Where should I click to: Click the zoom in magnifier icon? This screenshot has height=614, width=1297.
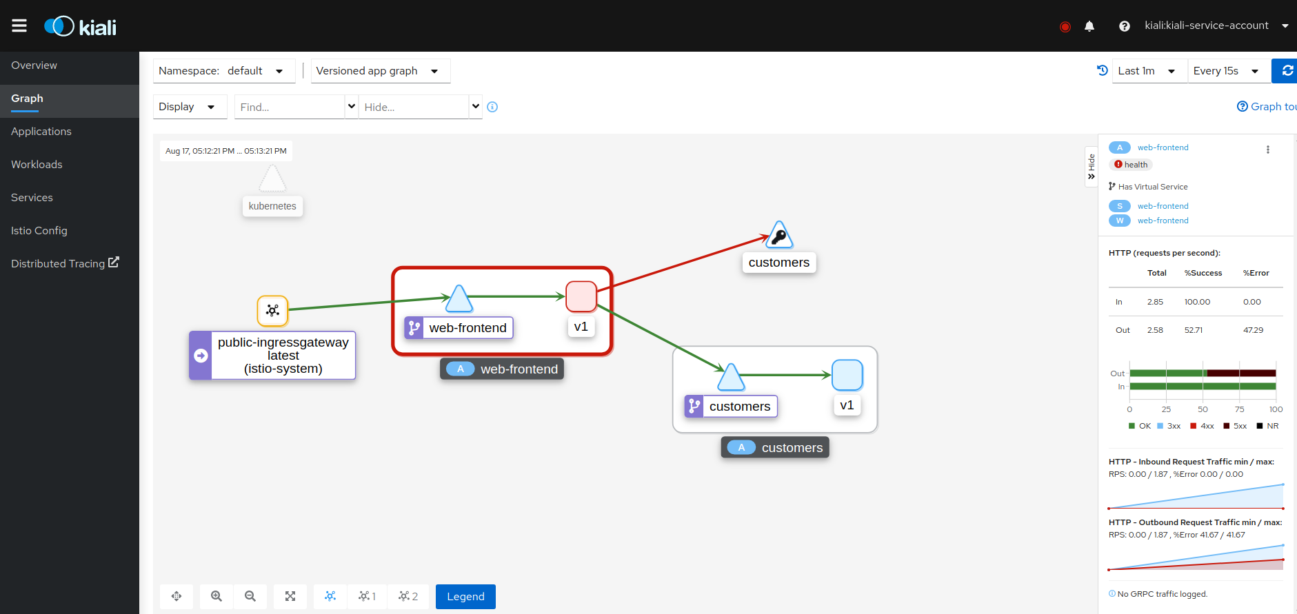coord(217,596)
